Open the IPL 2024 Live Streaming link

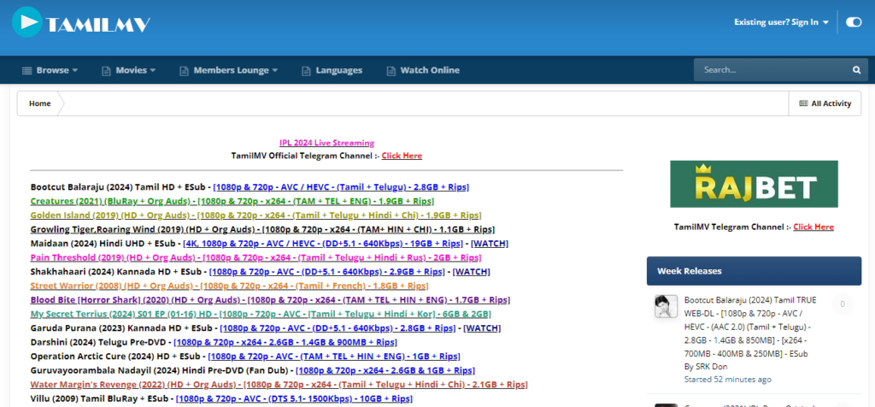[326, 143]
